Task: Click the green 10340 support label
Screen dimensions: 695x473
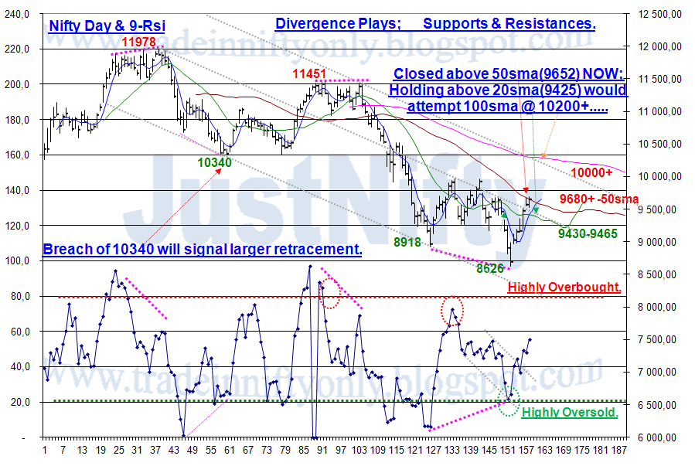Action: [x=214, y=162]
